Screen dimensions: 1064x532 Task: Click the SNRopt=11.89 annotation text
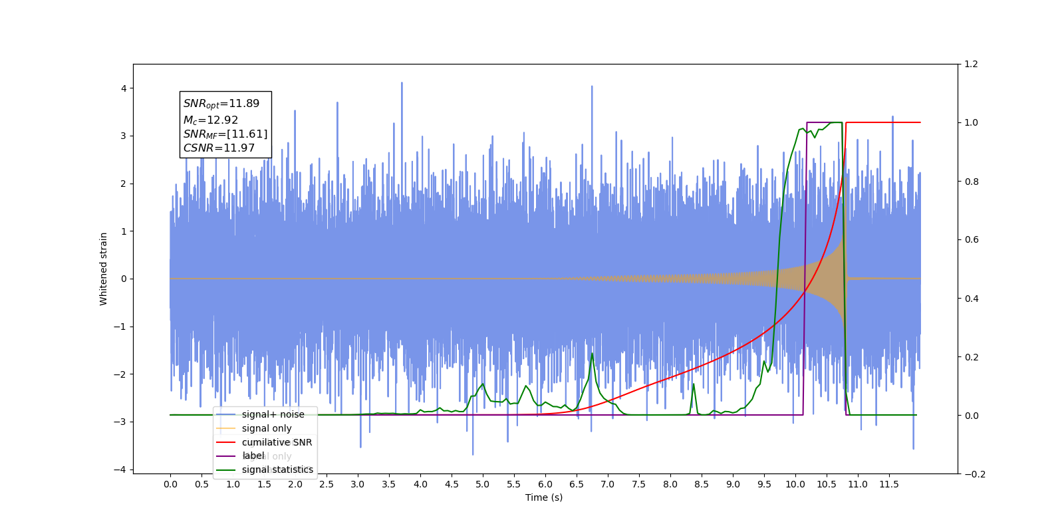pyautogui.click(x=221, y=104)
